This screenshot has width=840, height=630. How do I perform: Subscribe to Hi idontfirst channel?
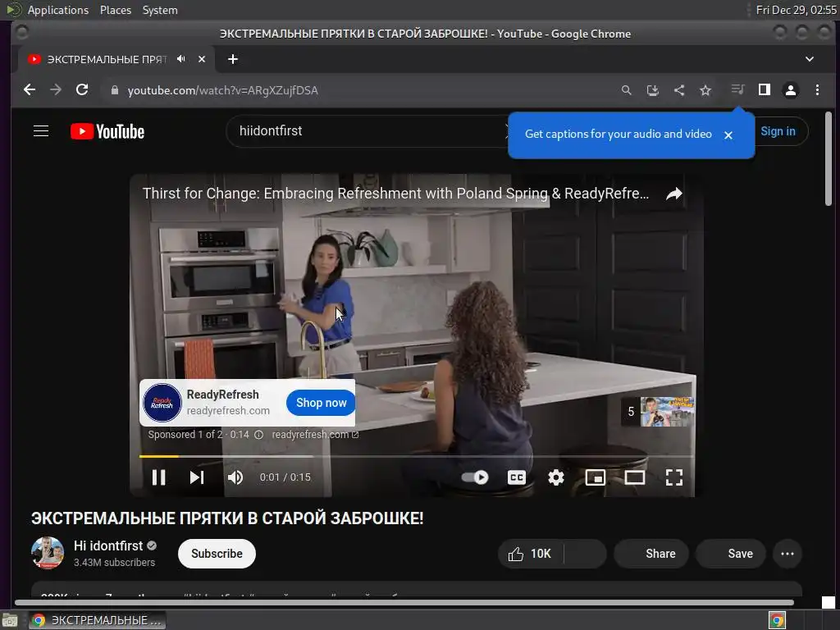point(217,554)
